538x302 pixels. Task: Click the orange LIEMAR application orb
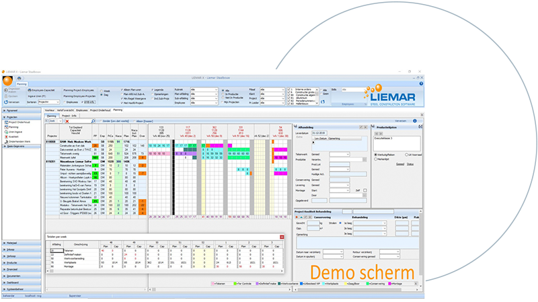[7, 81]
